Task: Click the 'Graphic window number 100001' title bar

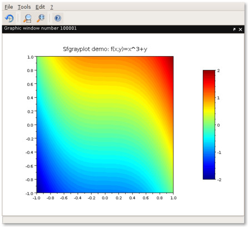Action: click(123, 29)
